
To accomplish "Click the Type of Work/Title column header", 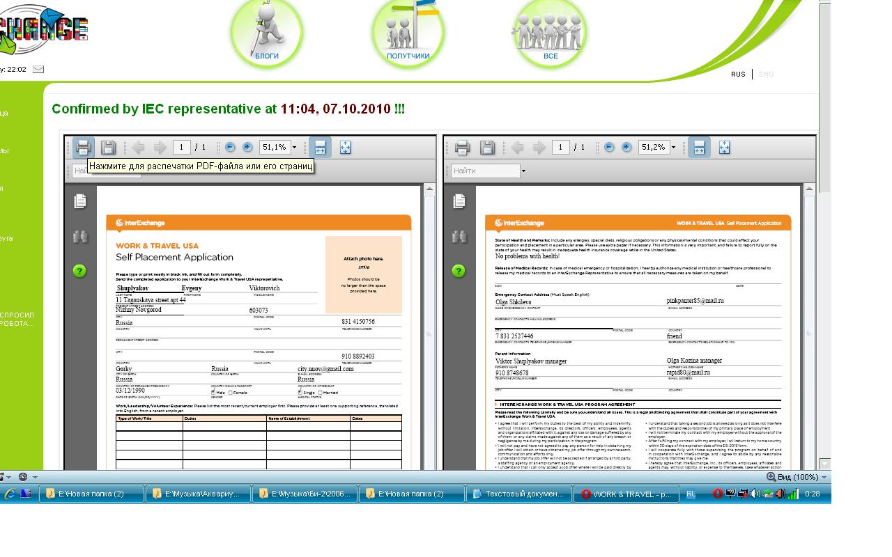I will click(x=149, y=418).
